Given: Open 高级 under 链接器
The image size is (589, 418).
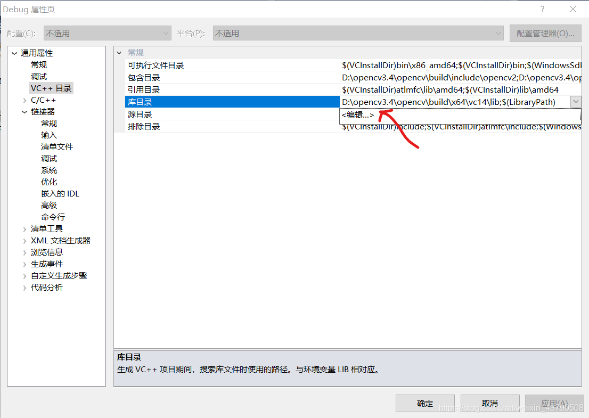Looking at the screenshot, I should pos(49,206).
